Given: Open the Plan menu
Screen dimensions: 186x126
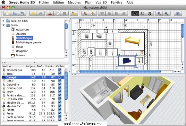Looking at the screenshot, I should point(88,2).
